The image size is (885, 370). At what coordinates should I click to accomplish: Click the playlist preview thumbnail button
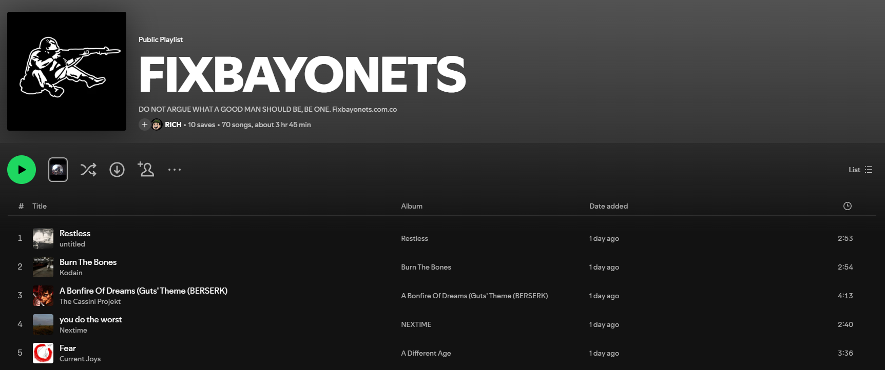(58, 170)
